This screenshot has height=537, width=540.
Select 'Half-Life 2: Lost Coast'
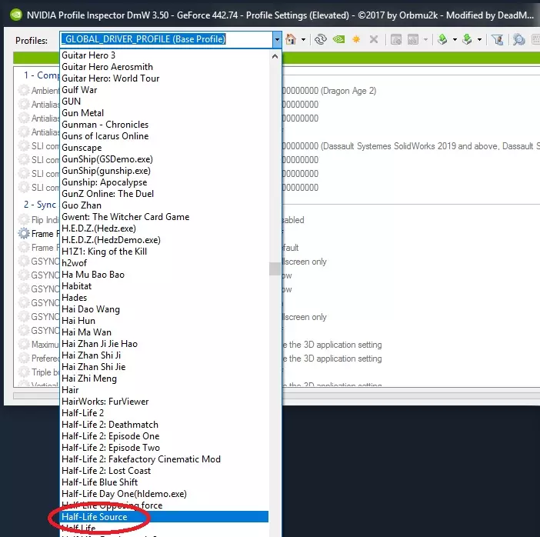click(x=165, y=471)
